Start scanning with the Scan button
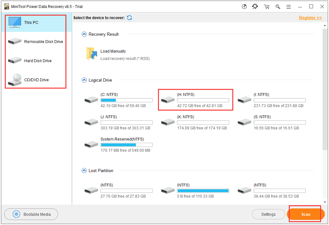 [305, 214]
